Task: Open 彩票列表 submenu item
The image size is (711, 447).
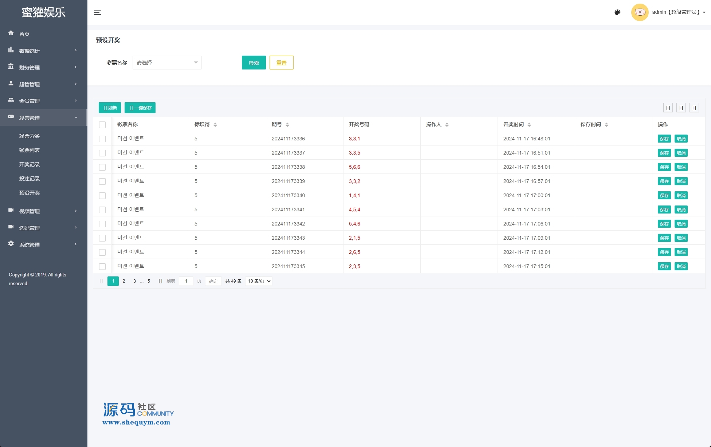Action: pyautogui.click(x=30, y=150)
